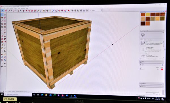The height and width of the screenshot is (103, 170).
Task: Click the lock icon in Components panel
Action: point(163,33)
